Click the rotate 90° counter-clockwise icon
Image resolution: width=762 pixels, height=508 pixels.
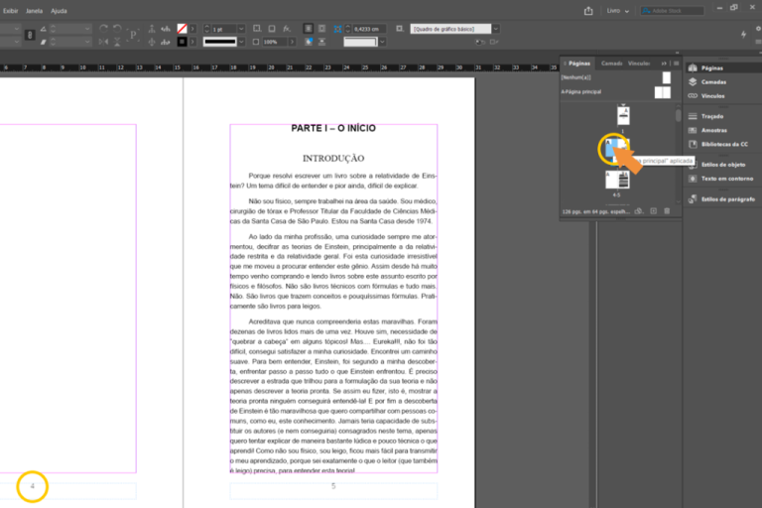(117, 29)
